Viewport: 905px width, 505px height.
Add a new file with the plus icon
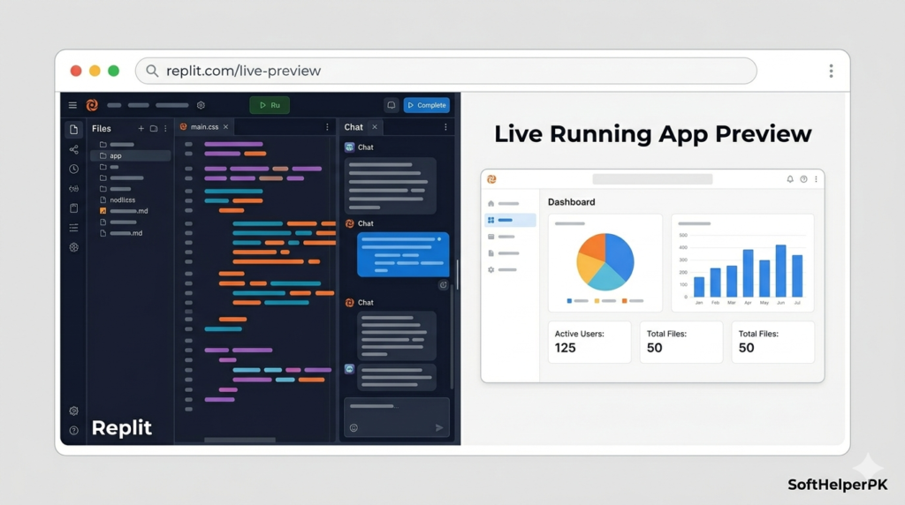coord(141,129)
